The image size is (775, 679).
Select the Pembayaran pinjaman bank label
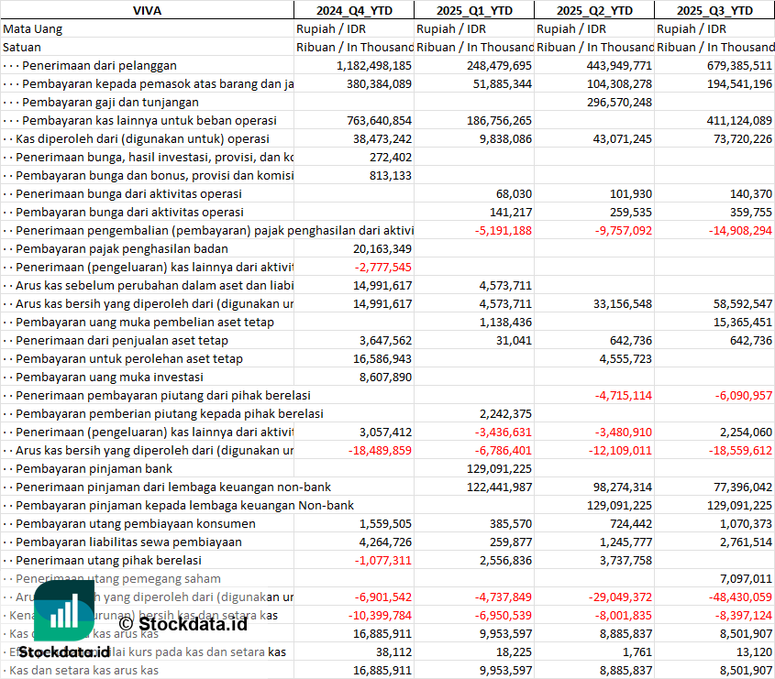[94, 468]
